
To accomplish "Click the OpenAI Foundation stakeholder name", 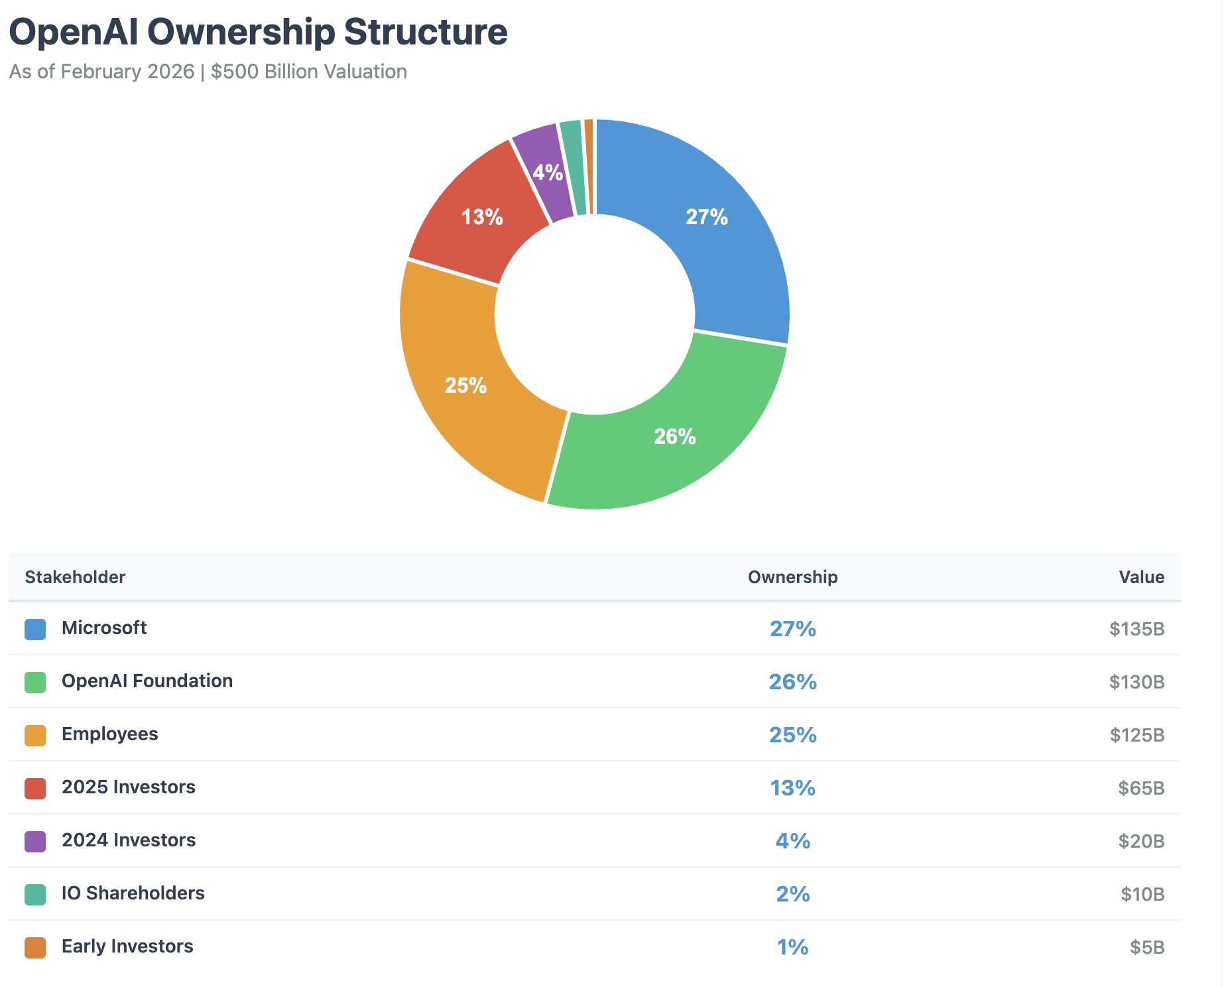I will (147, 681).
